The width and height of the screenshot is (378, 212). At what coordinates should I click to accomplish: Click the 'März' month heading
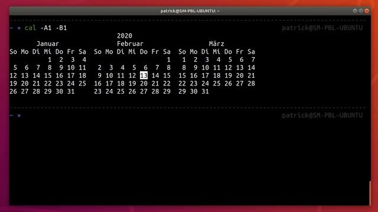[x=217, y=44]
